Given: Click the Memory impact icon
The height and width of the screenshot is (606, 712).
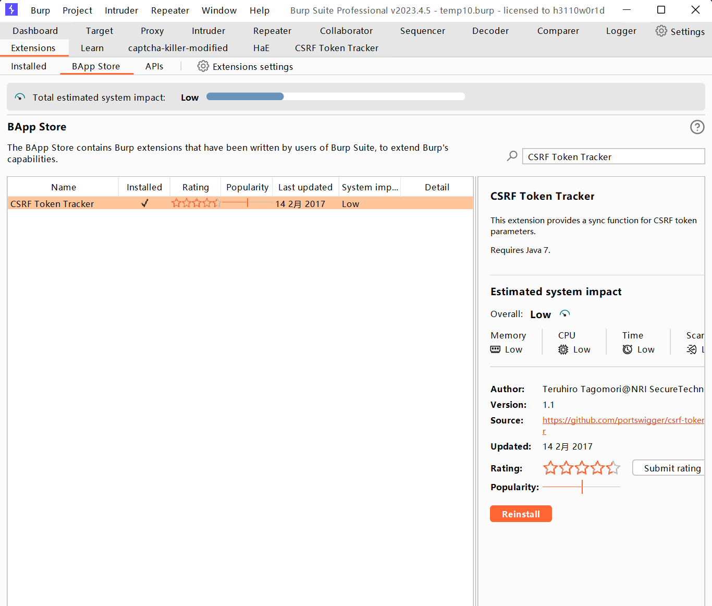Looking at the screenshot, I should pyautogui.click(x=495, y=349).
